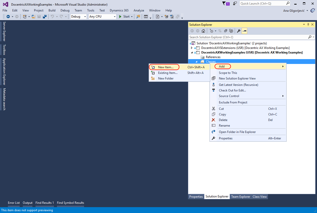Click the Cut scissors icon in context menu

click(x=214, y=109)
